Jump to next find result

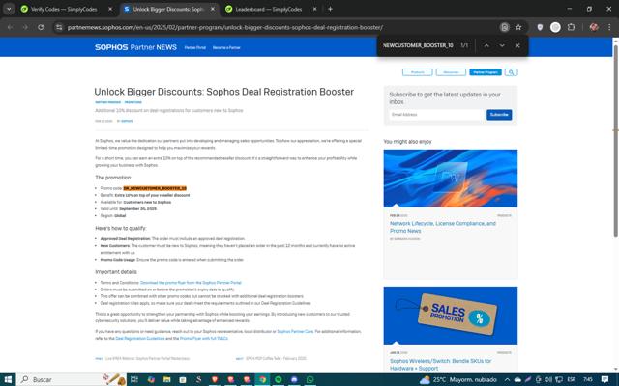tap(502, 45)
